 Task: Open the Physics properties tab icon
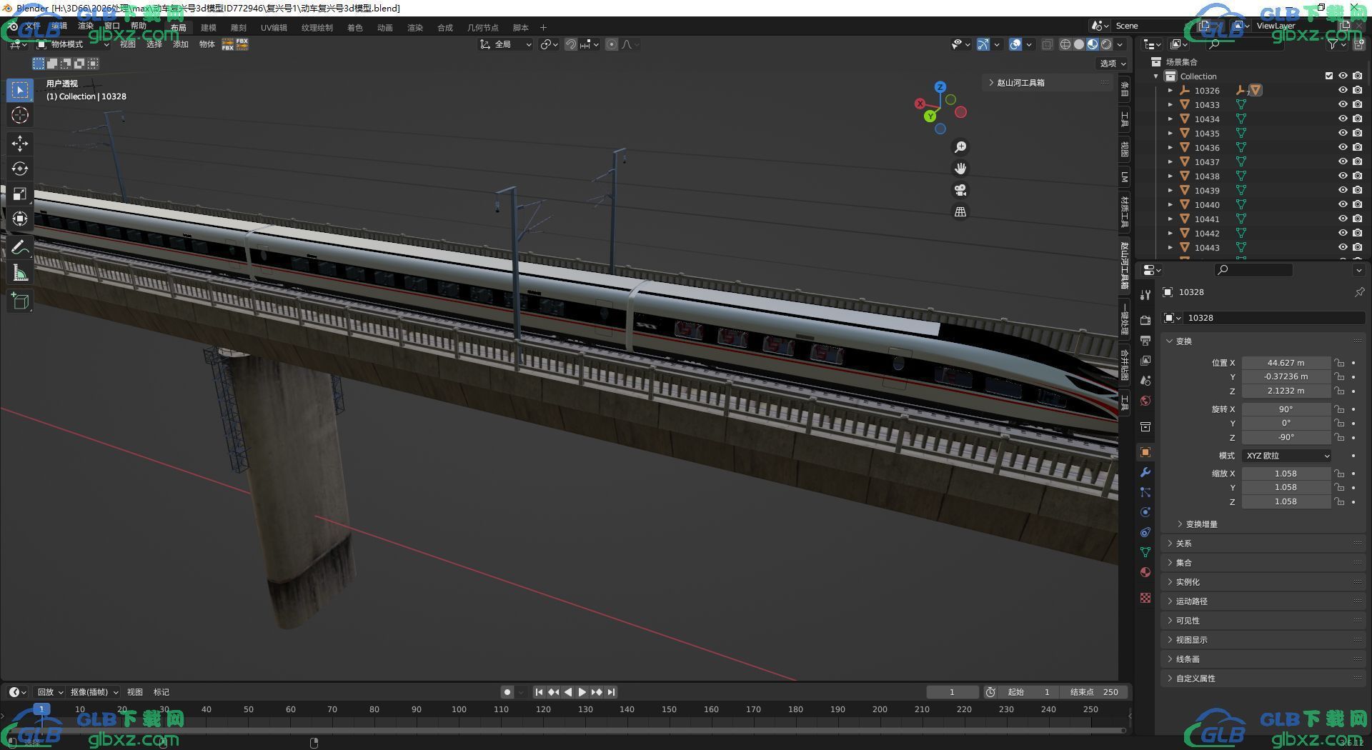[x=1145, y=512]
